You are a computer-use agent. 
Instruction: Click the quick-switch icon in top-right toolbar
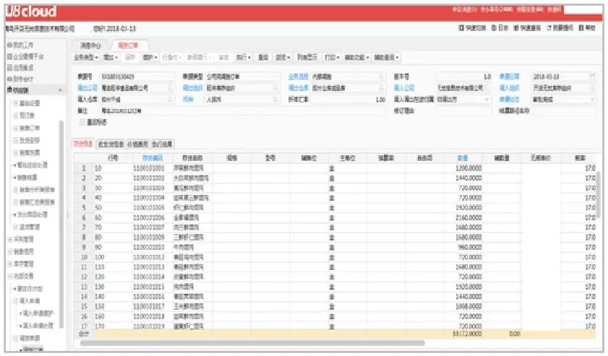[x=461, y=28]
